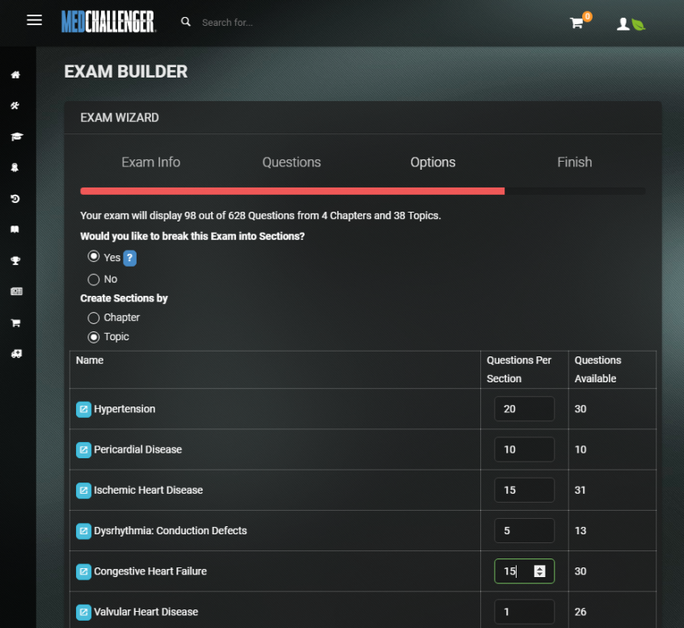This screenshot has width=684, height=628.
Task: Click the Congestive Heart Failure topic name
Action: pyautogui.click(x=150, y=571)
